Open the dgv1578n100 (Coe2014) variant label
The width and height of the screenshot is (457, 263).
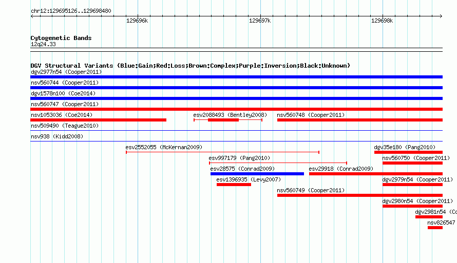(x=63, y=93)
